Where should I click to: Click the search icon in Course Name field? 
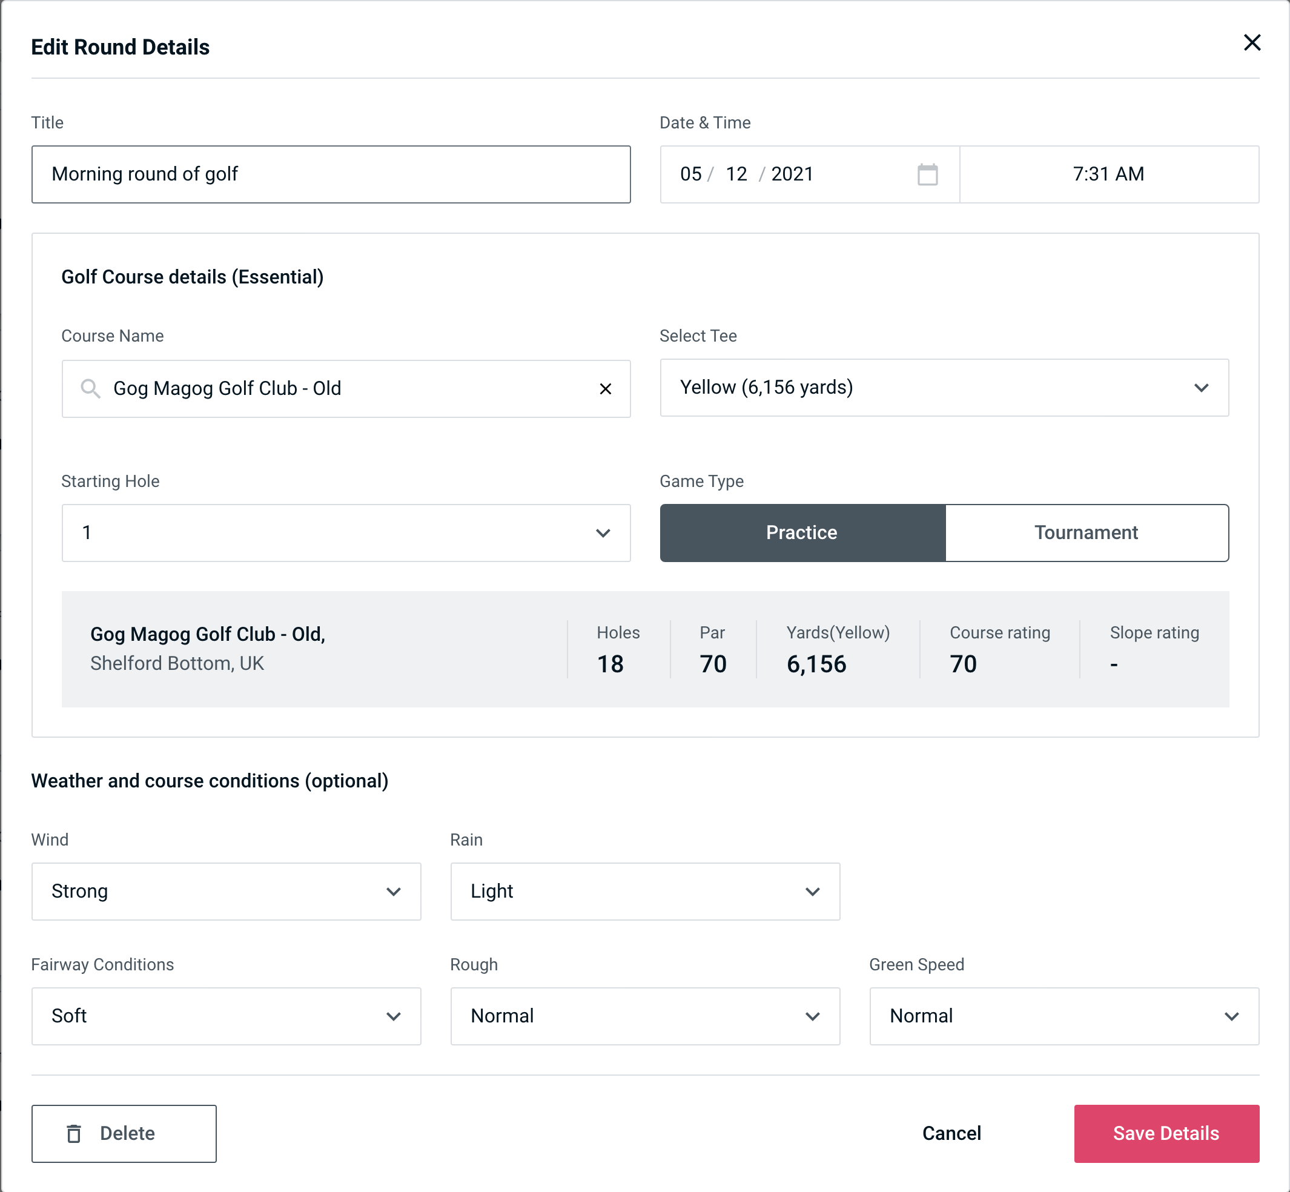pyautogui.click(x=90, y=388)
